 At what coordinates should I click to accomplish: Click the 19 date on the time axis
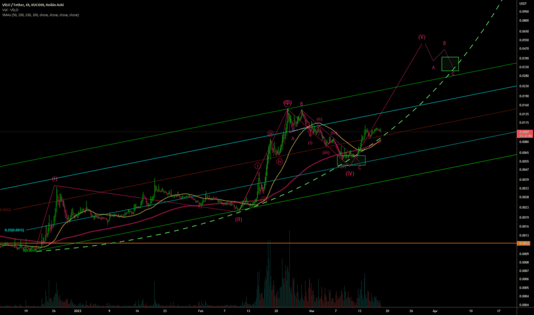coord(26,311)
